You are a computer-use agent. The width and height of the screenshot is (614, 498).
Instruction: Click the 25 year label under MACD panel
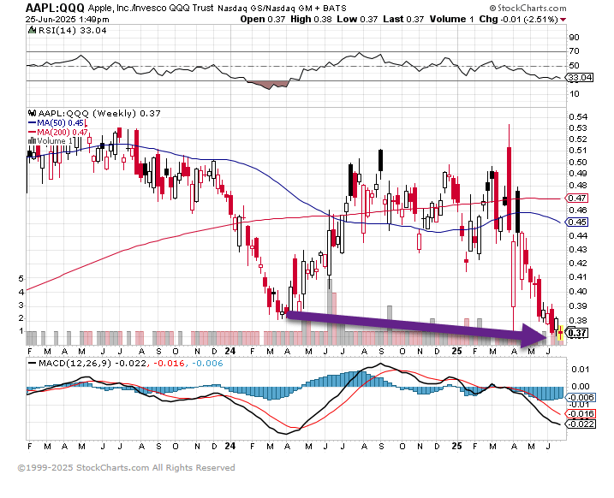coord(456,446)
